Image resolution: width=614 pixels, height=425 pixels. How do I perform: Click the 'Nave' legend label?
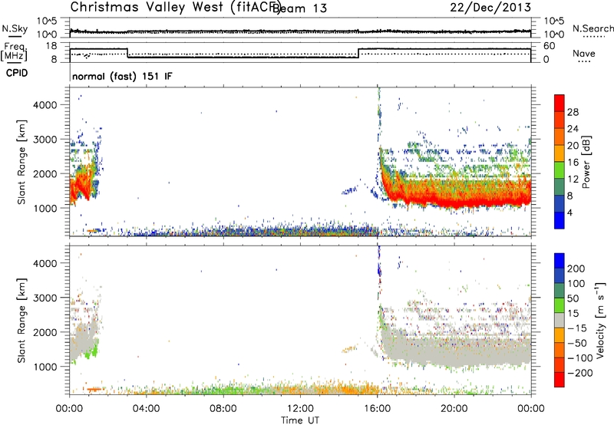(x=583, y=54)
